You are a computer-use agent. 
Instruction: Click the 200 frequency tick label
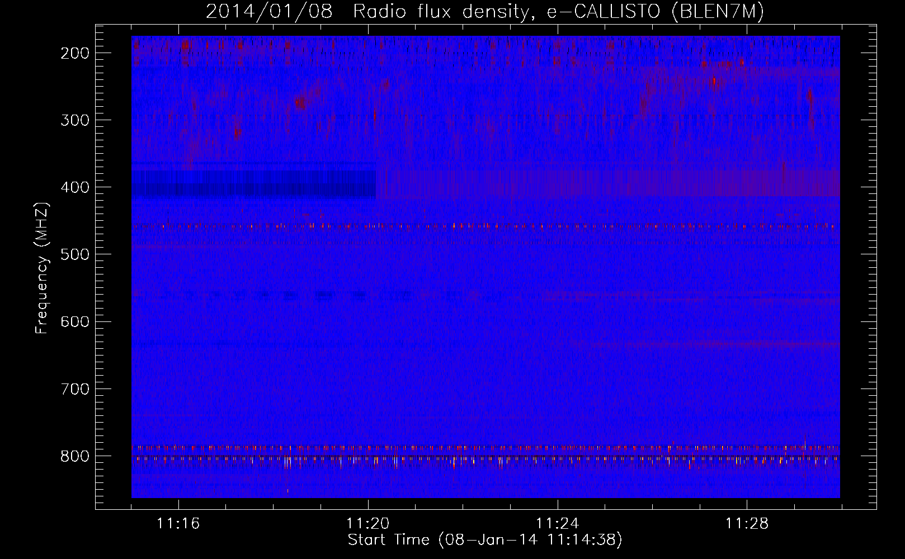[x=75, y=53]
